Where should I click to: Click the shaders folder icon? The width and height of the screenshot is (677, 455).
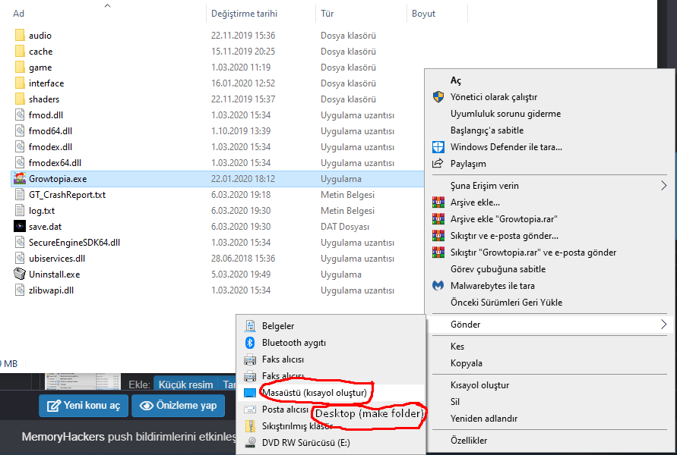click(20, 99)
